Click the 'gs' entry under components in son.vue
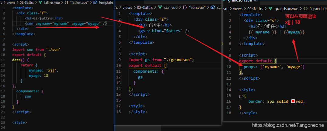327x131 pixels. click(x=140, y=77)
